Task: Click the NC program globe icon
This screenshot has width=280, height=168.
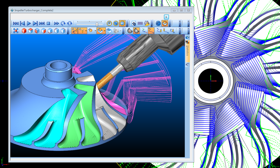Action: (x=122, y=23)
